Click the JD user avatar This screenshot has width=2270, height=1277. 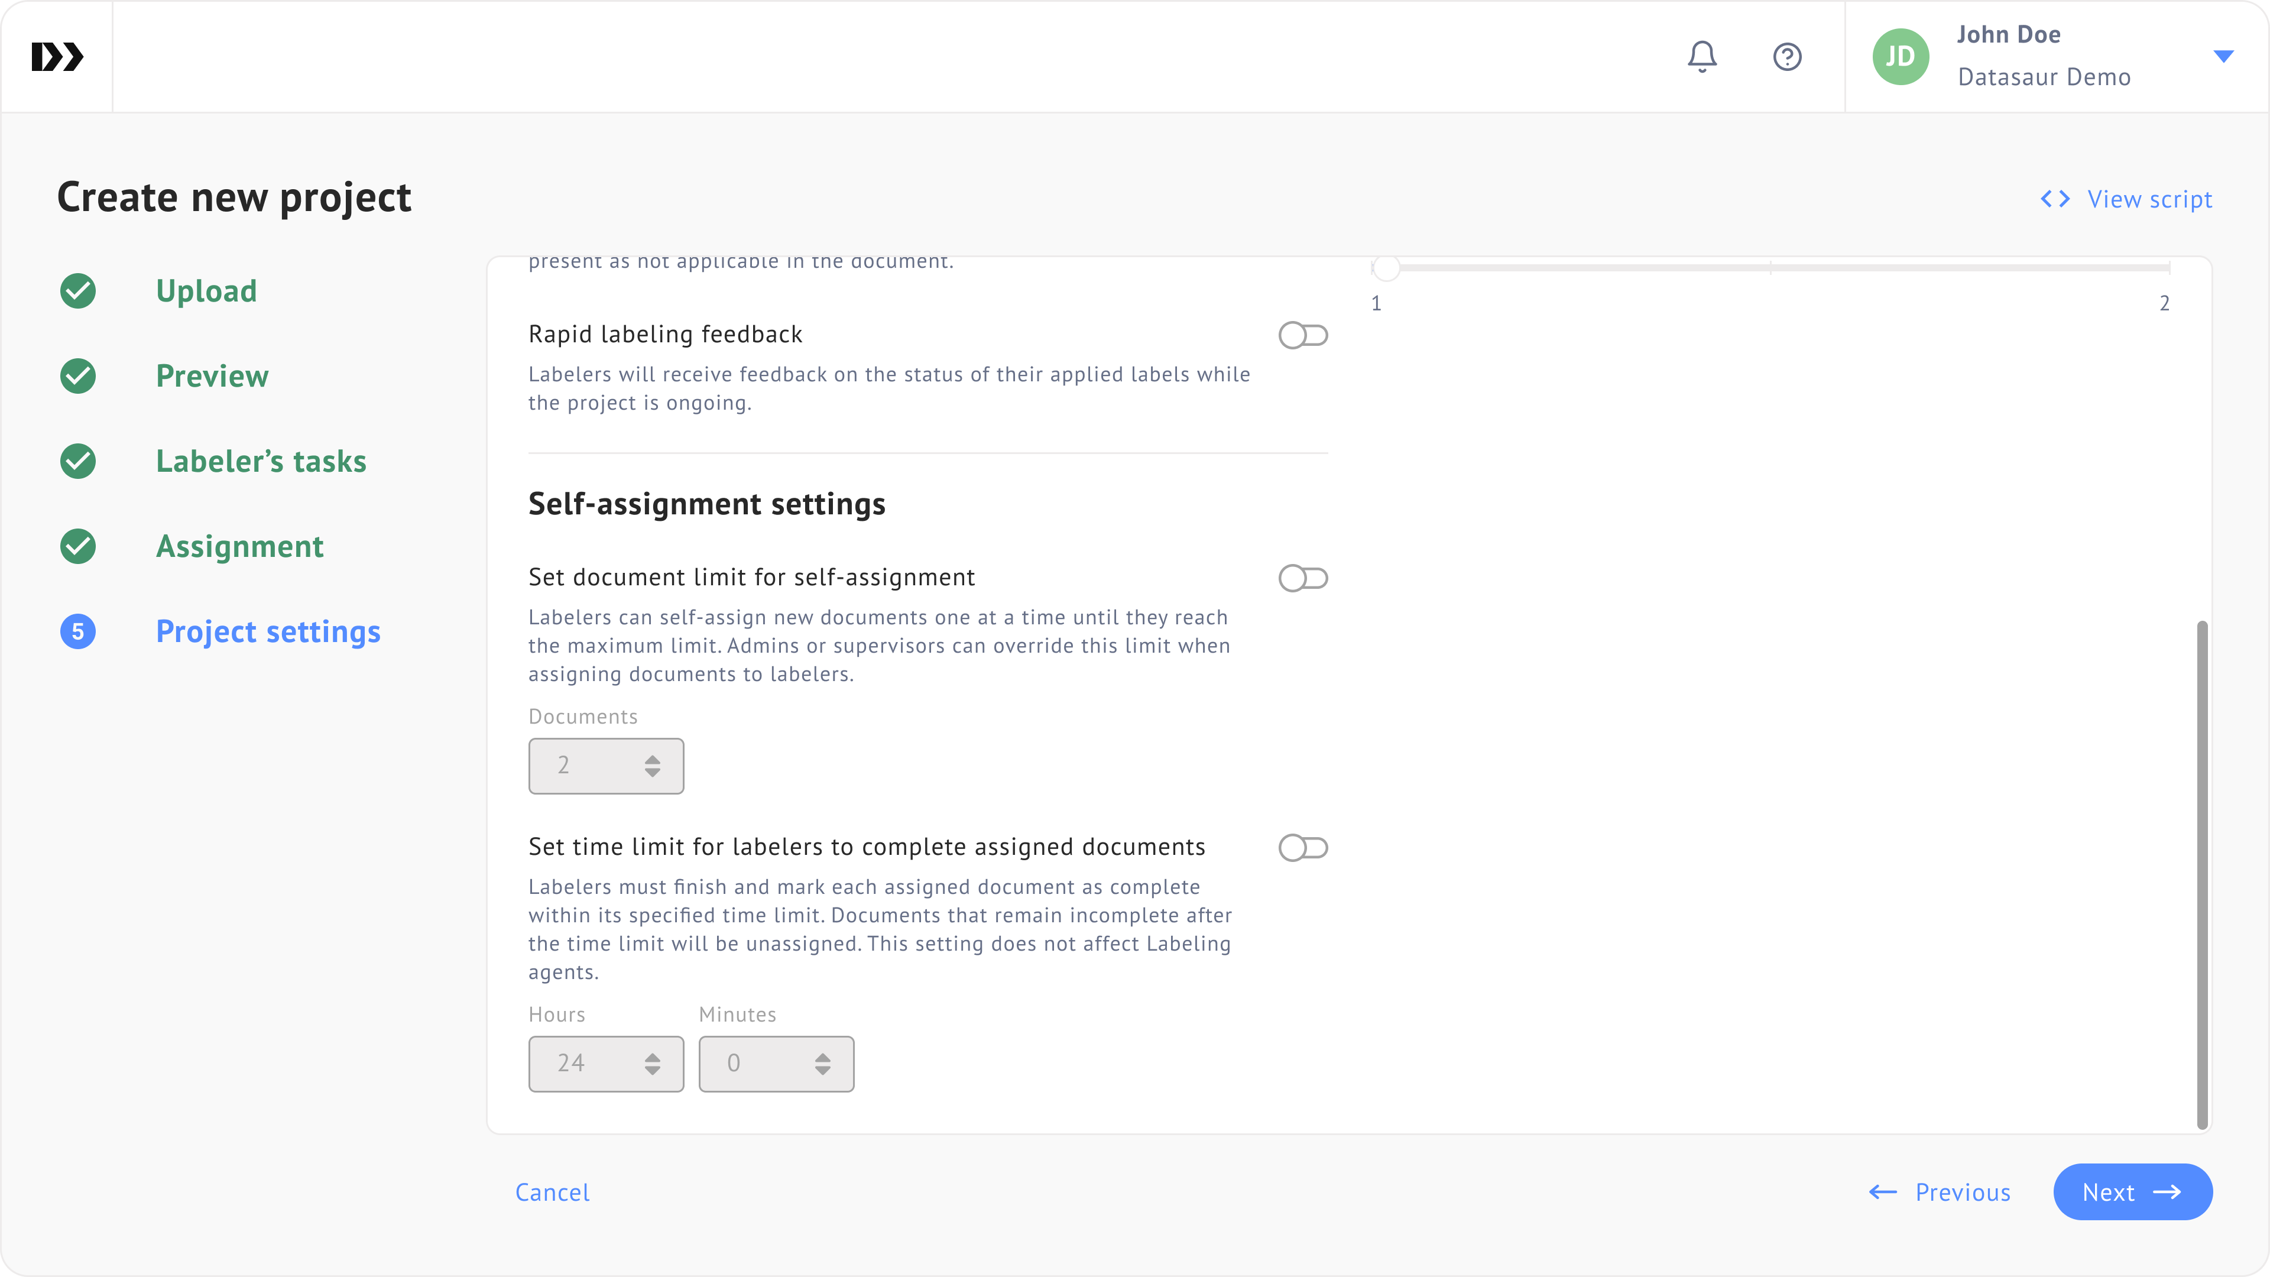tap(1900, 56)
